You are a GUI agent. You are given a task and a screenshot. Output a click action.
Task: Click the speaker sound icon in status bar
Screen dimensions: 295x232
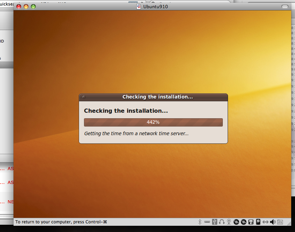(273, 222)
